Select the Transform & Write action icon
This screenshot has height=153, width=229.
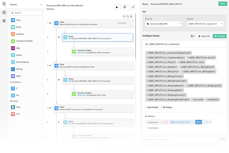(x=13, y=41)
